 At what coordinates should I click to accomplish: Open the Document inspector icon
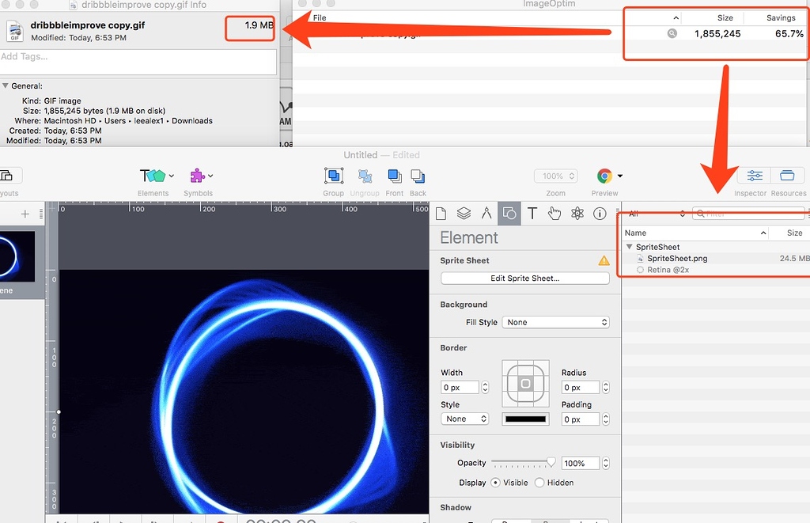[x=440, y=213]
